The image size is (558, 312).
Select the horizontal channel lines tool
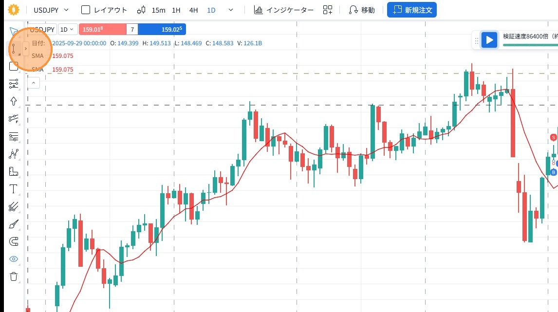pos(14,84)
